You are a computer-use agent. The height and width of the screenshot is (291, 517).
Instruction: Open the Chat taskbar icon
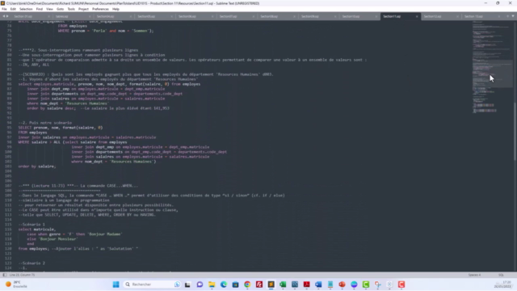[x=200, y=285]
